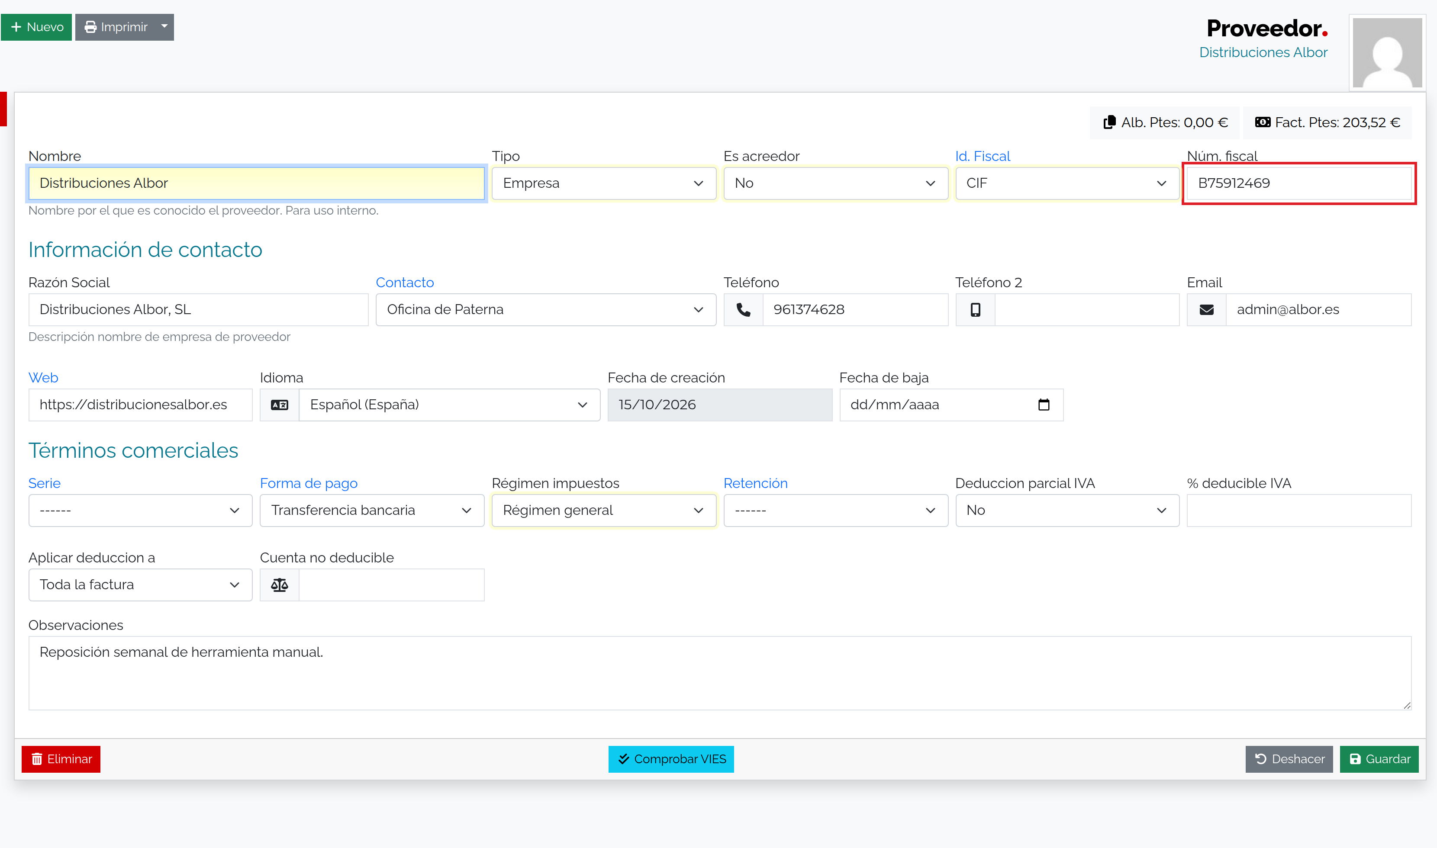Image resolution: width=1437 pixels, height=848 pixels.
Task: Click the % deducible IVA input field
Action: [x=1298, y=510]
